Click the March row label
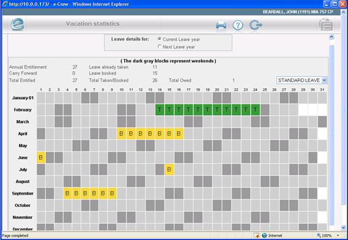348x240 pixels. click(23, 122)
